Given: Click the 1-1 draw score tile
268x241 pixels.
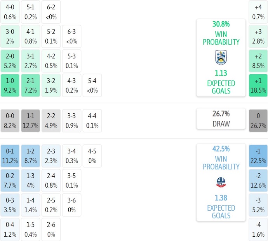Looking at the screenshot, I should click(x=31, y=121).
